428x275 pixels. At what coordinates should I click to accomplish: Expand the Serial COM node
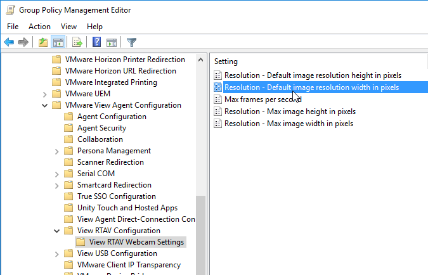[x=57, y=174]
